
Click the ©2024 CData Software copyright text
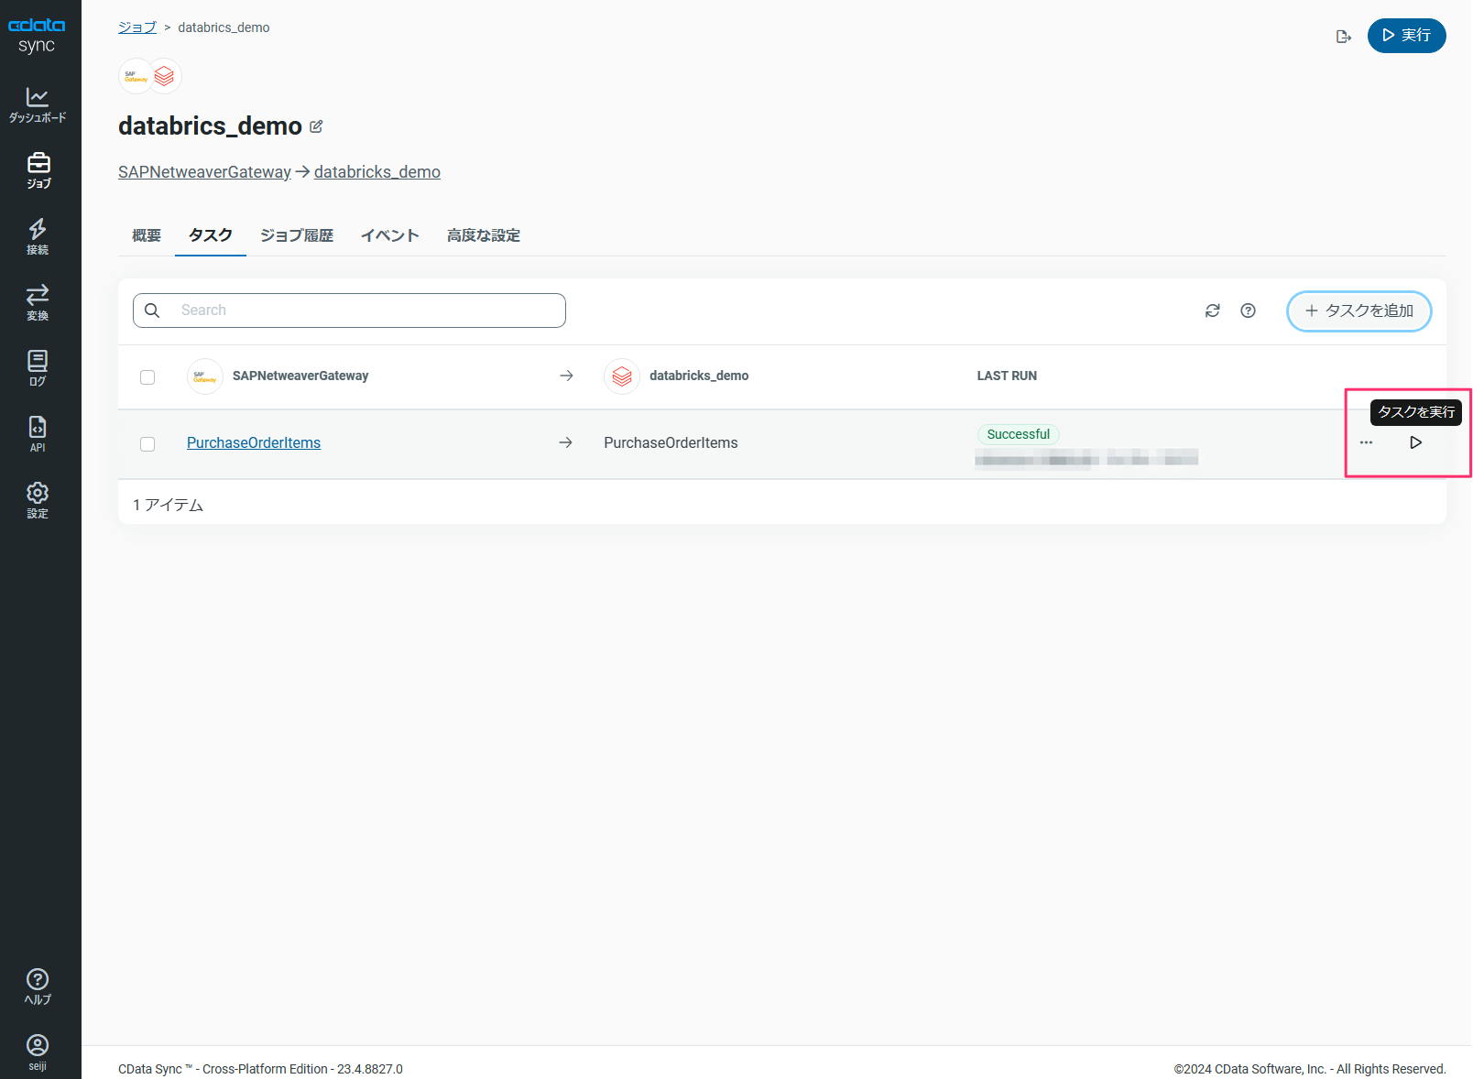pos(1310,1069)
